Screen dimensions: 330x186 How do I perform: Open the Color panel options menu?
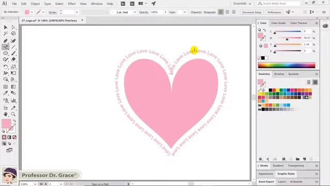(317, 23)
